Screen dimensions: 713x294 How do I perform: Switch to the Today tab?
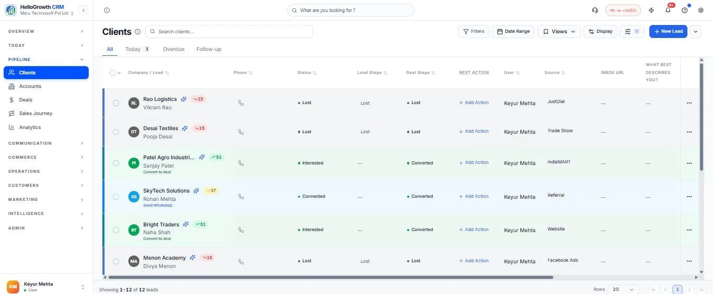pos(138,49)
